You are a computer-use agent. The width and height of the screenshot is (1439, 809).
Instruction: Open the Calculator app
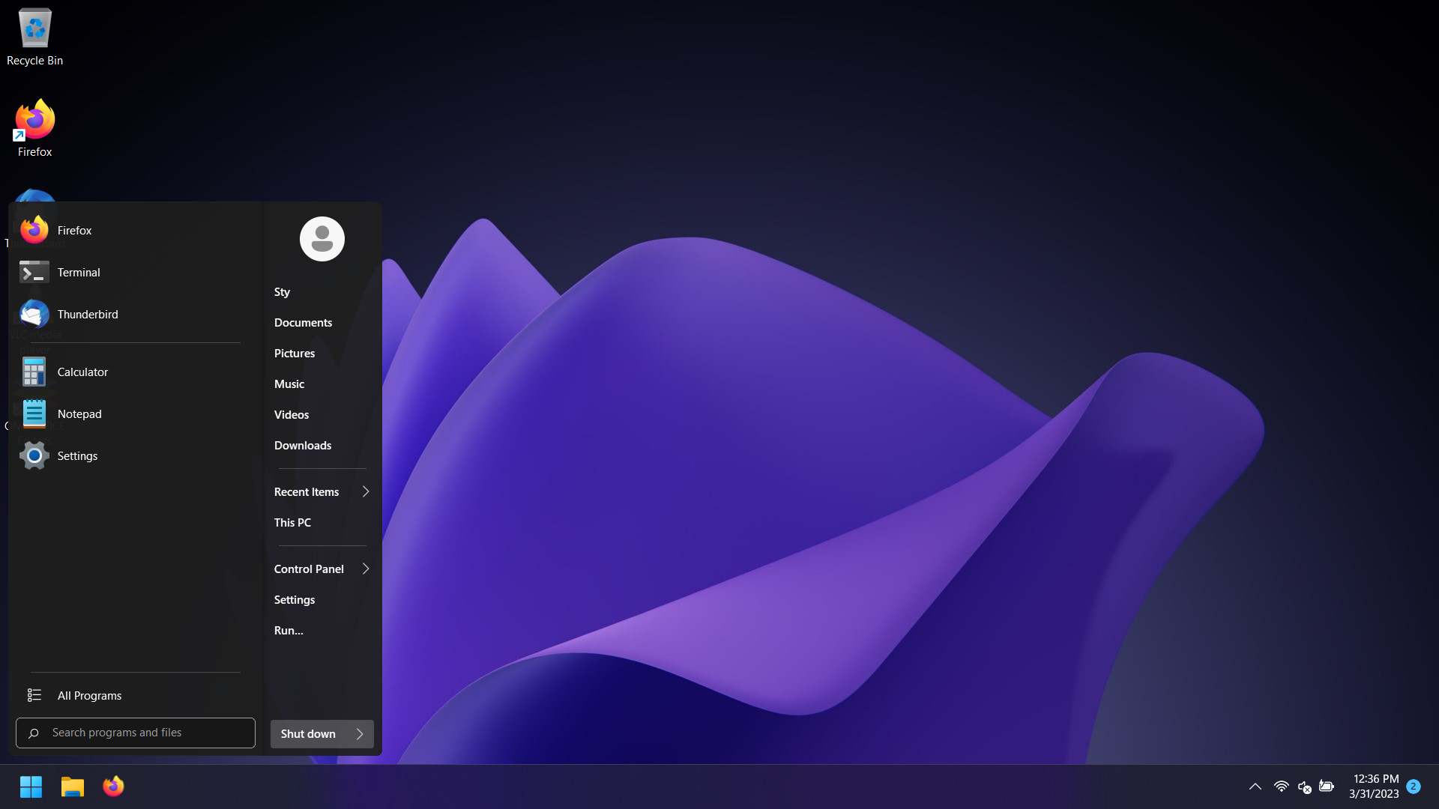click(x=82, y=372)
